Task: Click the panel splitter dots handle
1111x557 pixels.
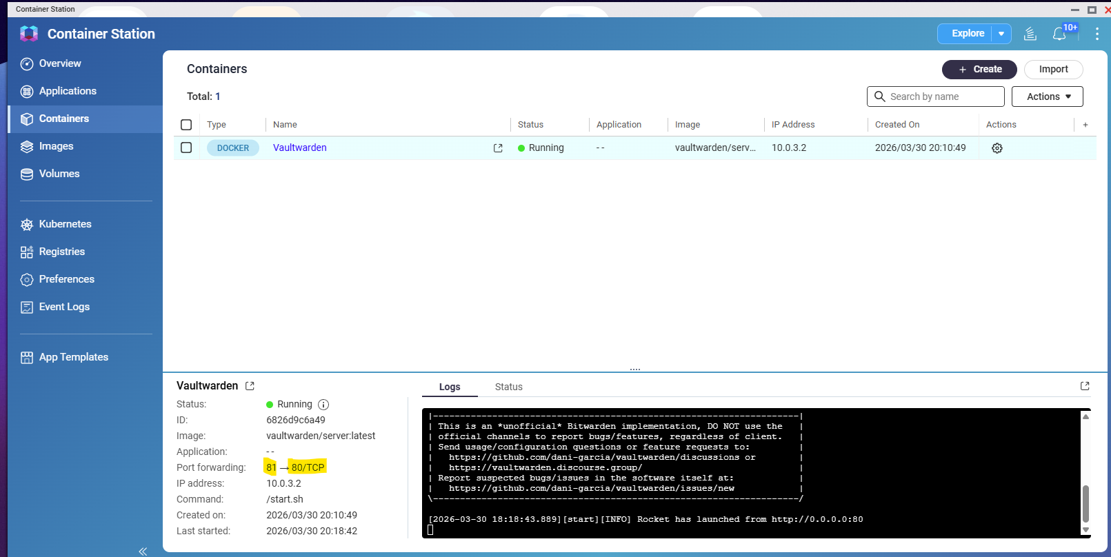Action: (x=635, y=369)
